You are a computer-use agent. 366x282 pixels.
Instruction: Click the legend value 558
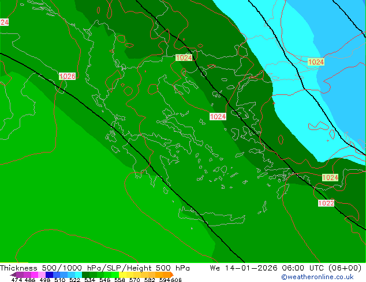point(119,280)
